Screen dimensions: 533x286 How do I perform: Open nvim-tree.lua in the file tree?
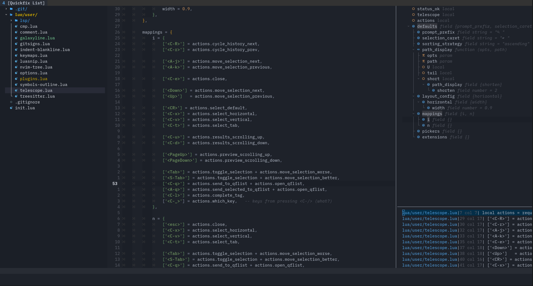tap(36, 67)
